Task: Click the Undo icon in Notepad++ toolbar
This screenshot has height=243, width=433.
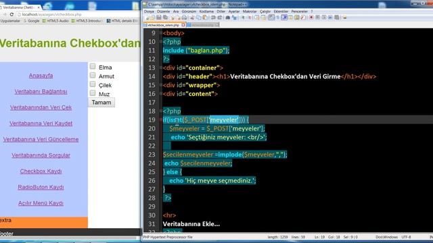Action: click(x=213, y=18)
